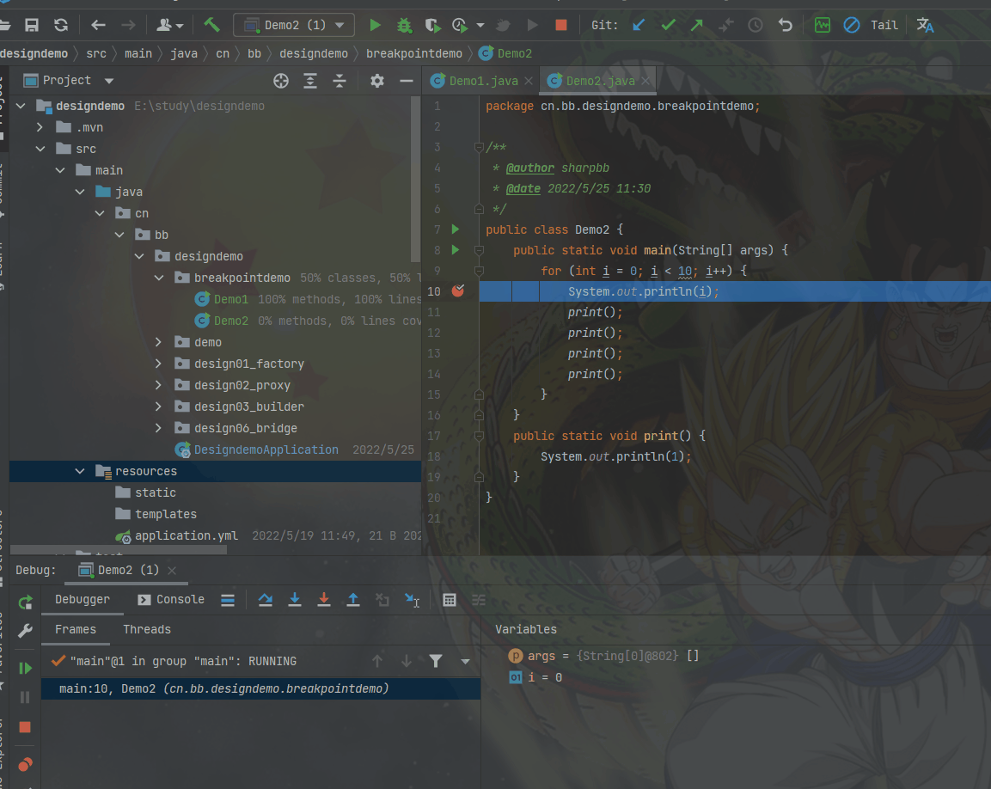Click the Tail toolbar button
This screenshot has width=991, height=789.
[x=884, y=25]
